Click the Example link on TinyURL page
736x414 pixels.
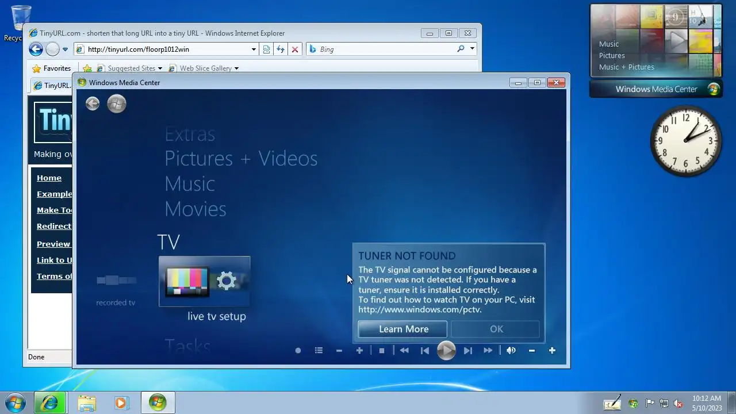point(55,194)
